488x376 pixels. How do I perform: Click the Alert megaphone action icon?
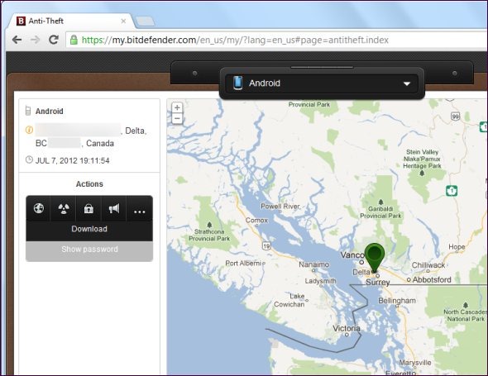pyautogui.click(x=114, y=208)
